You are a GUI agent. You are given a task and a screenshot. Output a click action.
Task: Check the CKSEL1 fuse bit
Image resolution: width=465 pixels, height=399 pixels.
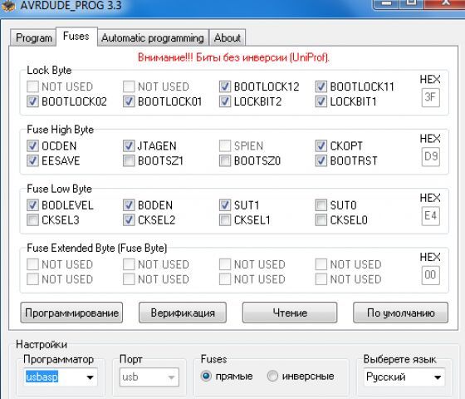[225, 220]
